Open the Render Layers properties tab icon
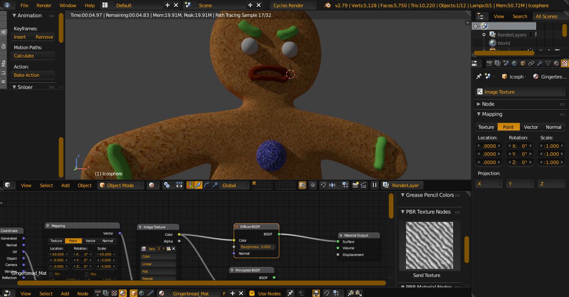This screenshot has height=297, width=569. [498, 63]
